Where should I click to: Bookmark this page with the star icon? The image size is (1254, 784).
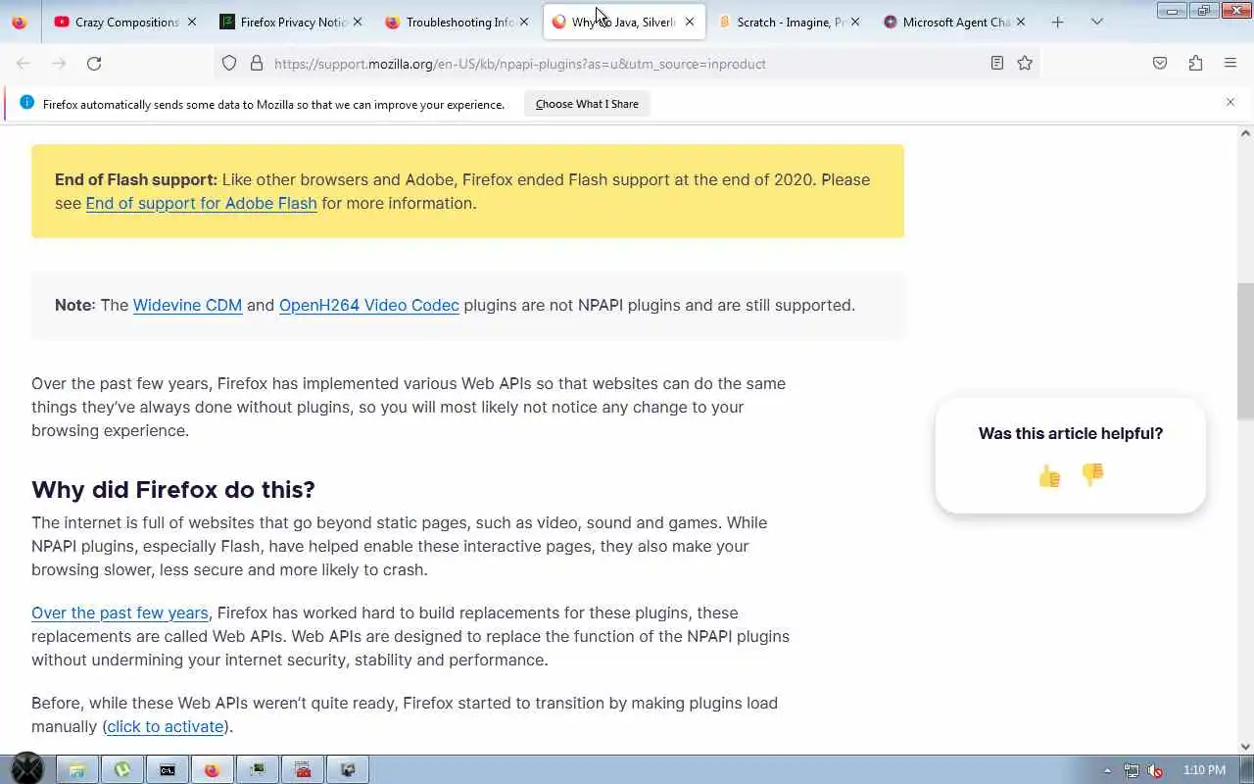pos(1025,64)
